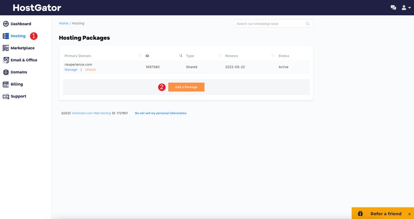Click the Domains globe icon
This screenshot has height=219, width=414.
[x=6, y=72]
